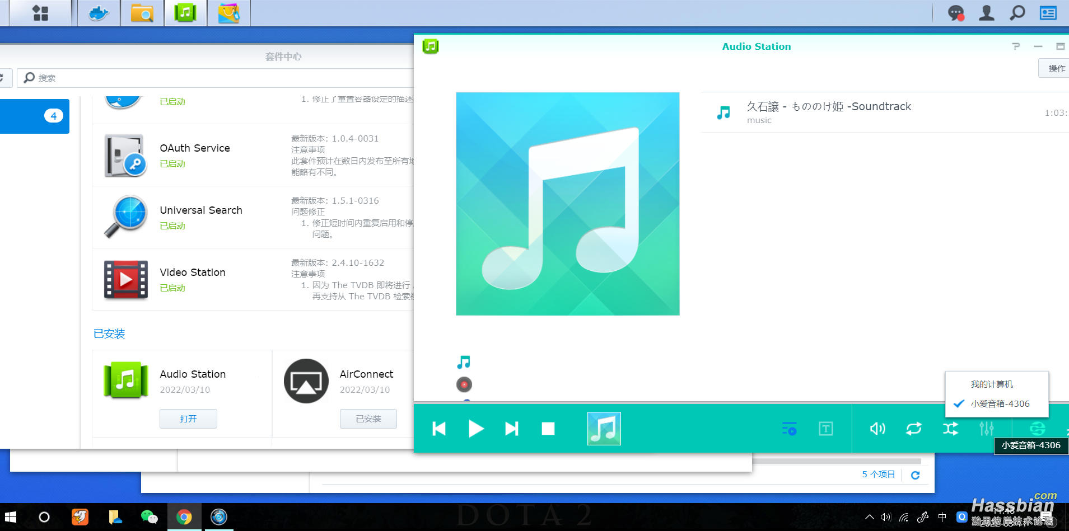Open the Docker icon in DSM taskbar
The height and width of the screenshot is (531, 1069).
click(x=99, y=13)
